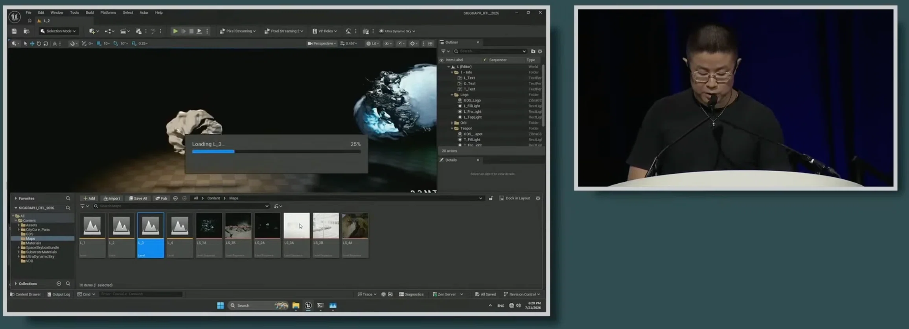Open the Content Browser sort options dropdown
This screenshot has width=909, height=329.
278,206
